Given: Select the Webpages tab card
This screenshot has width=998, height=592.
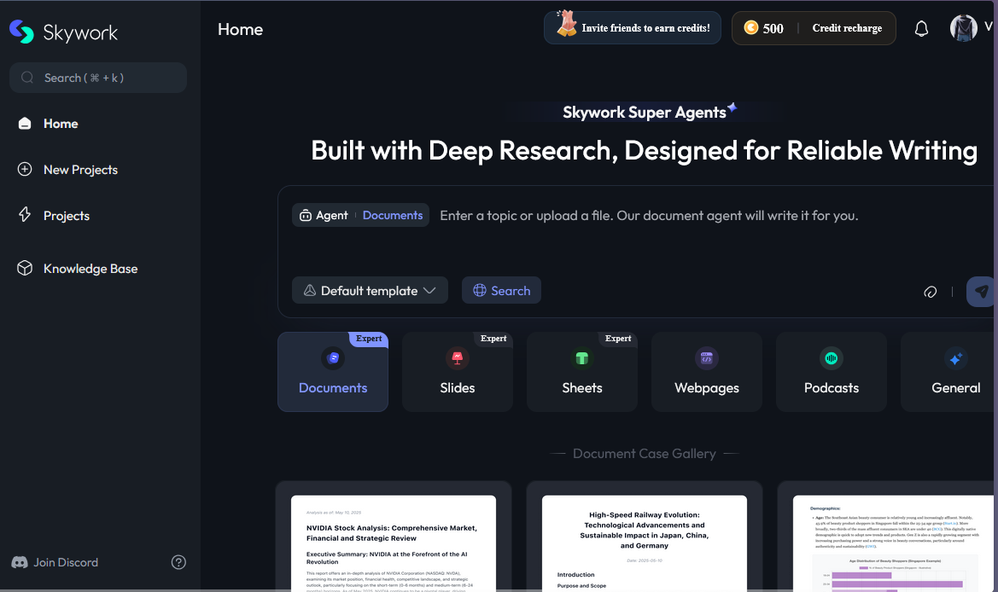Looking at the screenshot, I should click(707, 372).
